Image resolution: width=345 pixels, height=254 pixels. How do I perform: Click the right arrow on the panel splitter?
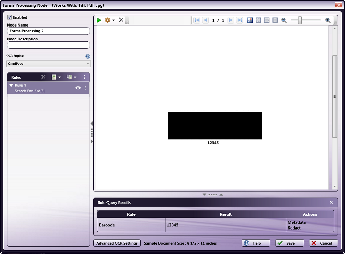click(92, 141)
